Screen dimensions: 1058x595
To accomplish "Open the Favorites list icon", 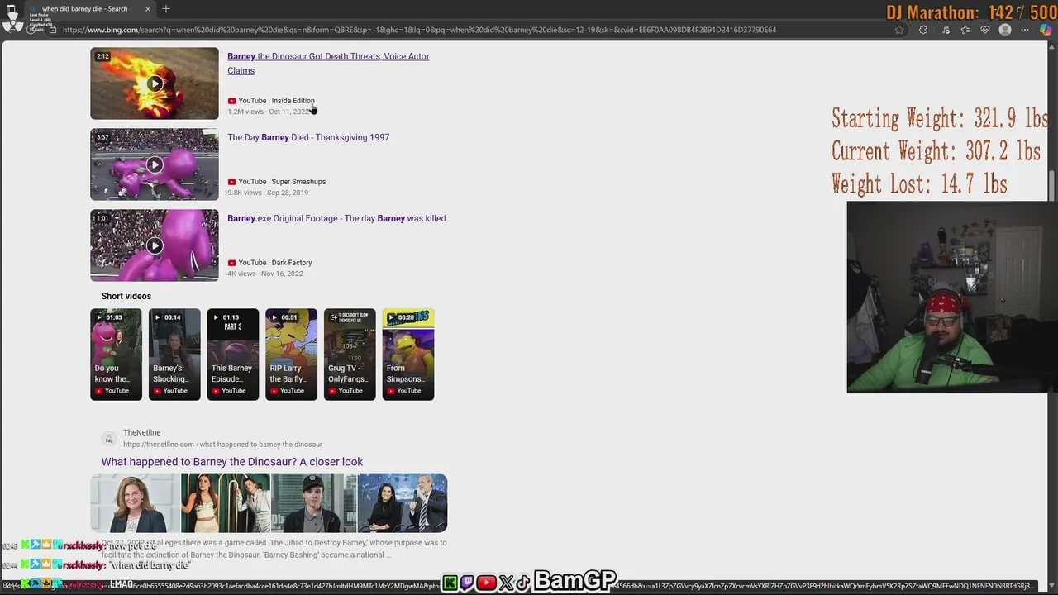I will click(x=965, y=30).
